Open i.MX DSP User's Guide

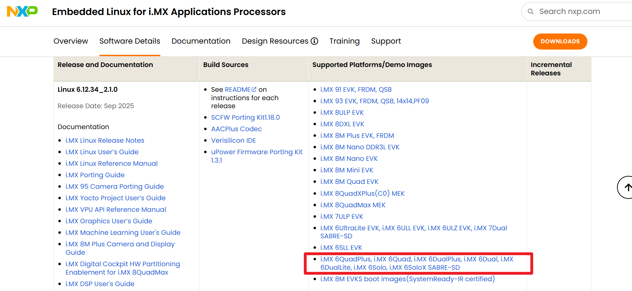click(x=100, y=284)
